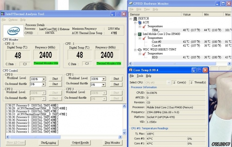Click the Sensor column header
Image resolution: width=232 pixels, height=147 pixels.
155,15
